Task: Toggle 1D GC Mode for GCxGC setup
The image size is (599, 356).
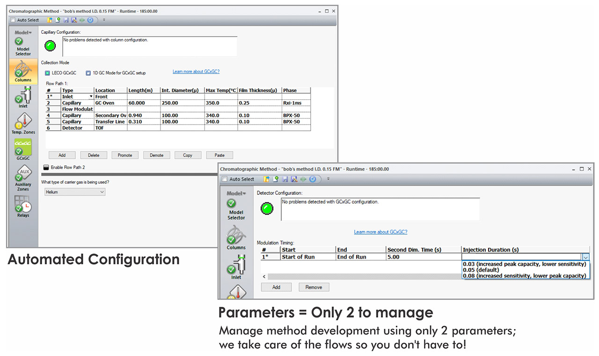Action: pos(88,73)
